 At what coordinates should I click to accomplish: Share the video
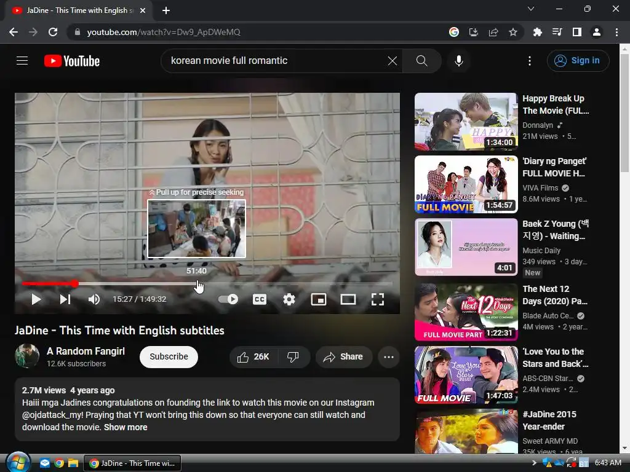click(344, 357)
